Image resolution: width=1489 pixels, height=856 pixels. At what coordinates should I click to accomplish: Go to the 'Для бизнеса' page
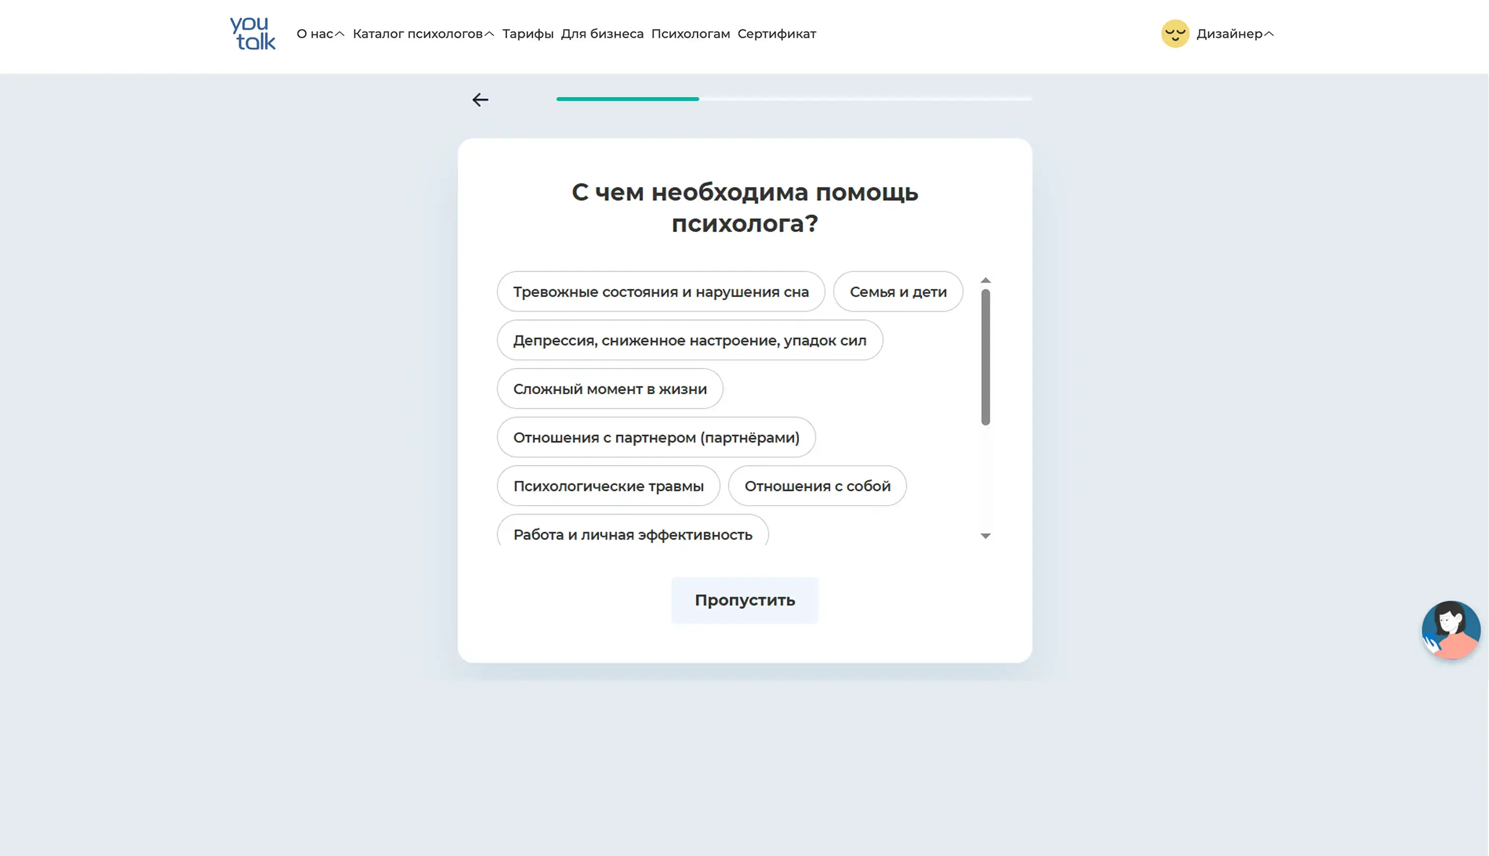point(602,34)
